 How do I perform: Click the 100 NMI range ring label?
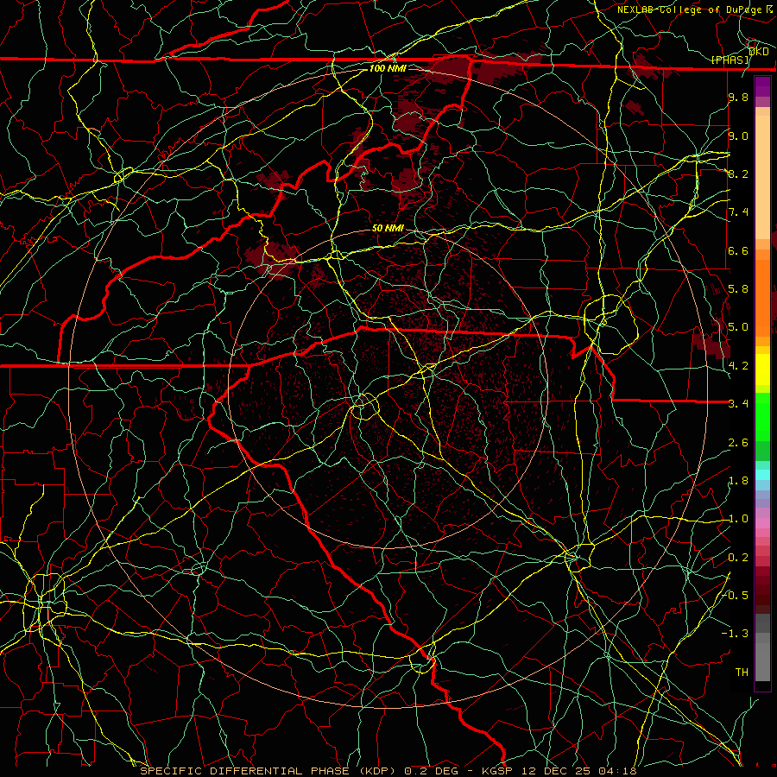point(388,68)
